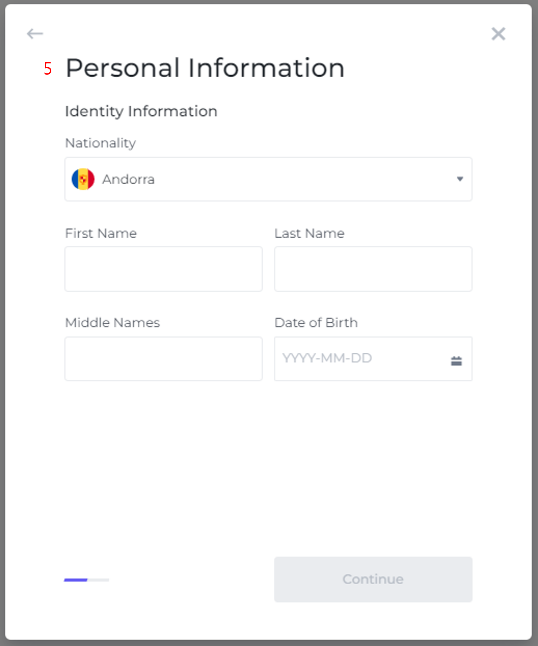Image resolution: width=538 pixels, height=646 pixels.
Task: Open the calendar date picker icon
Action: (456, 361)
